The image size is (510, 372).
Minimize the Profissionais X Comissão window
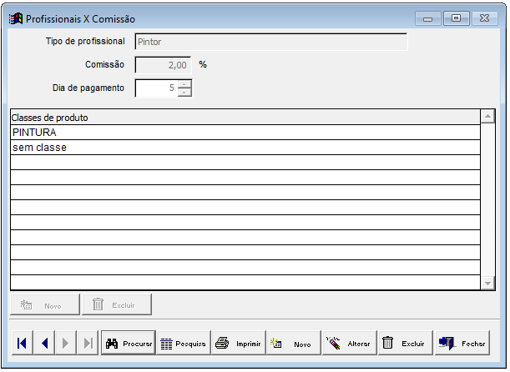pos(427,18)
